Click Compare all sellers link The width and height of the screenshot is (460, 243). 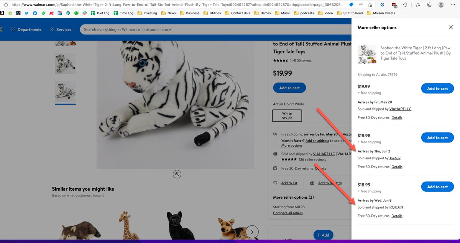pos(287,213)
